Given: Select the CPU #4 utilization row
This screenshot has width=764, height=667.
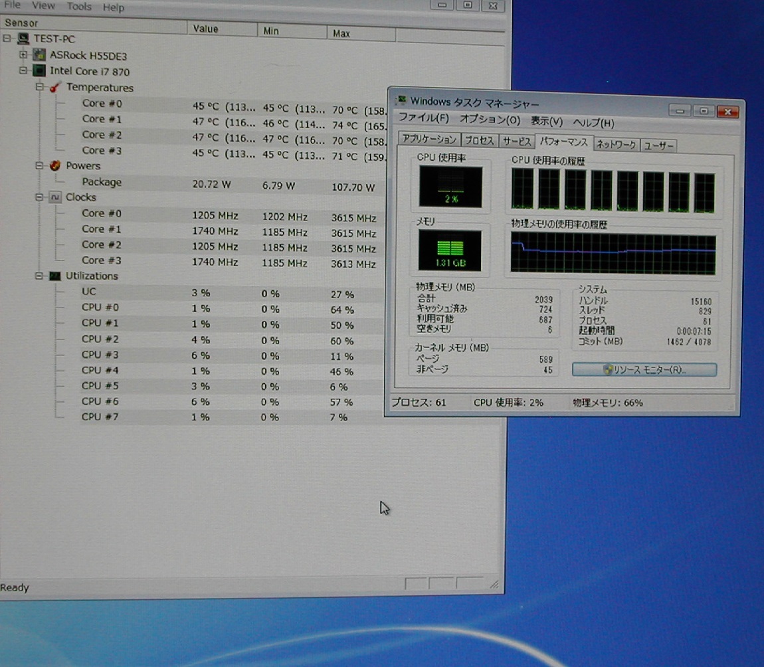Looking at the screenshot, I should tap(232, 371).
